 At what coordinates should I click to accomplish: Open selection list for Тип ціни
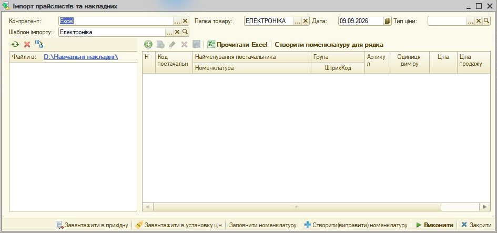(x=471, y=21)
